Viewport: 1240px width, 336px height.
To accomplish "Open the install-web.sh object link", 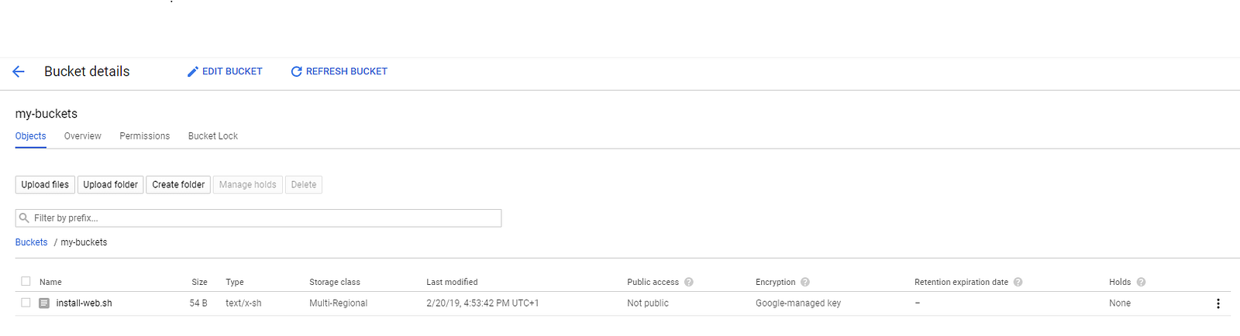I will tap(84, 303).
